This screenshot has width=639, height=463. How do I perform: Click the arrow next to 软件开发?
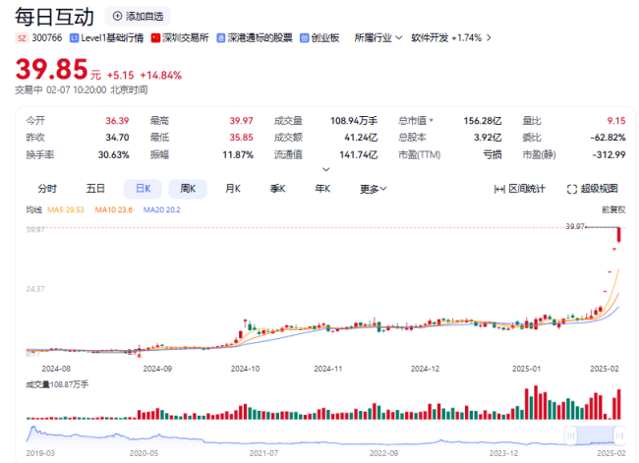489,38
